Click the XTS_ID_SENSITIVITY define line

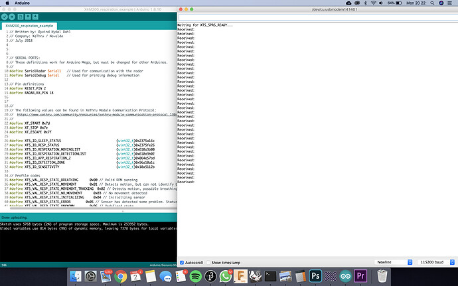tap(82, 167)
